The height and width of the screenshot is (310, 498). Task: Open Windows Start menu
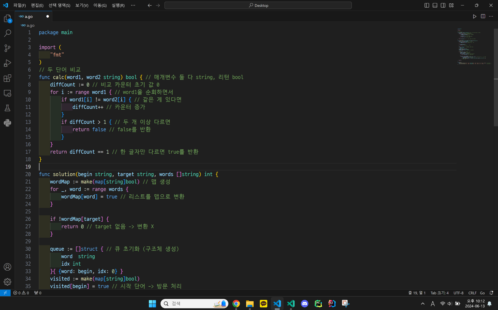point(152,304)
